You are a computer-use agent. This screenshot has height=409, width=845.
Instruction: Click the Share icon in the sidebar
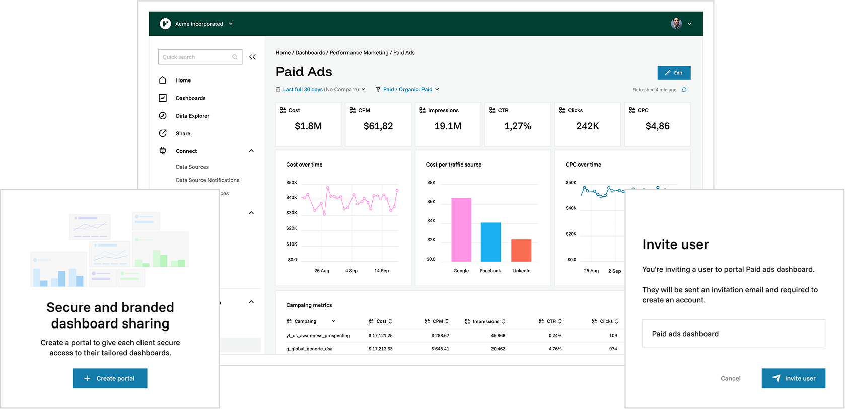pyautogui.click(x=163, y=133)
